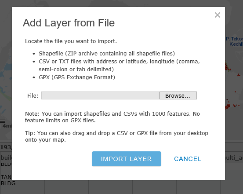Image resolution: width=243 pixels, height=194 pixels.
Task: Click the Browse... button to choose a file
Action: point(178,95)
